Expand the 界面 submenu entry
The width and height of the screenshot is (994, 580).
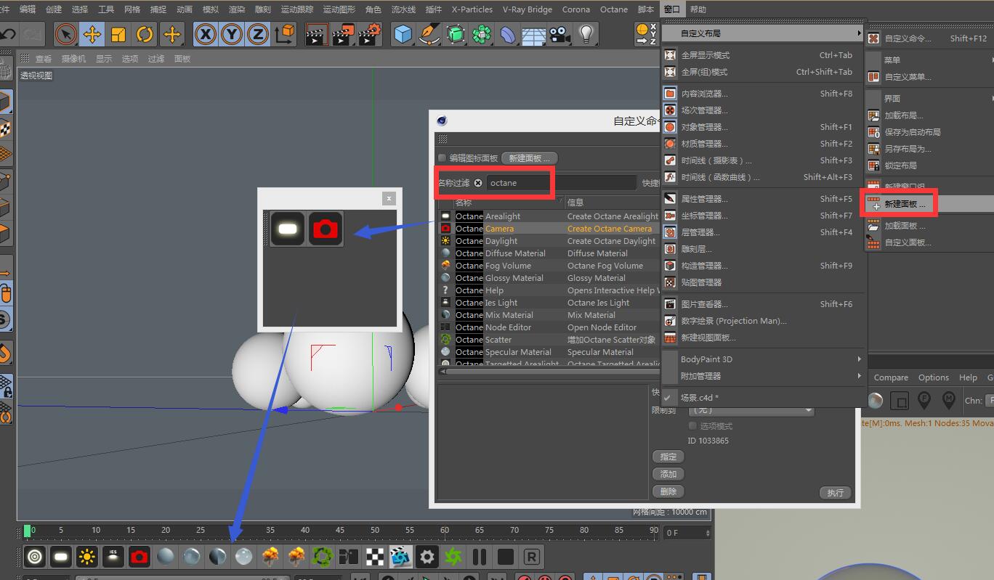pos(930,99)
